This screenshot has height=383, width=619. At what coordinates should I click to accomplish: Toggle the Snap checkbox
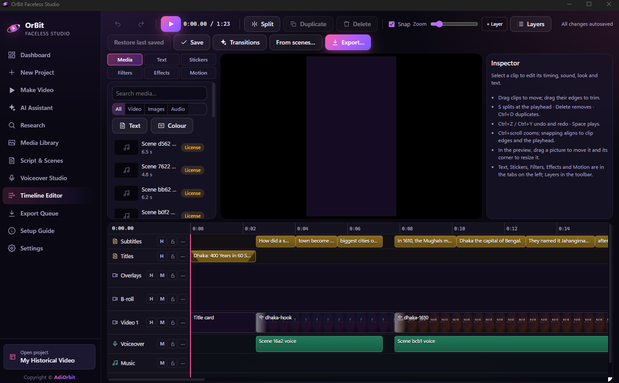(391, 24)
